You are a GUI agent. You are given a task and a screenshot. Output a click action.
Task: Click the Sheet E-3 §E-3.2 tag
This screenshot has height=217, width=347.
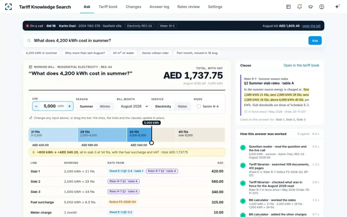[x=121, y=212]
